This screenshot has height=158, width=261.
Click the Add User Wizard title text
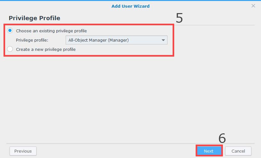(131, 6)
